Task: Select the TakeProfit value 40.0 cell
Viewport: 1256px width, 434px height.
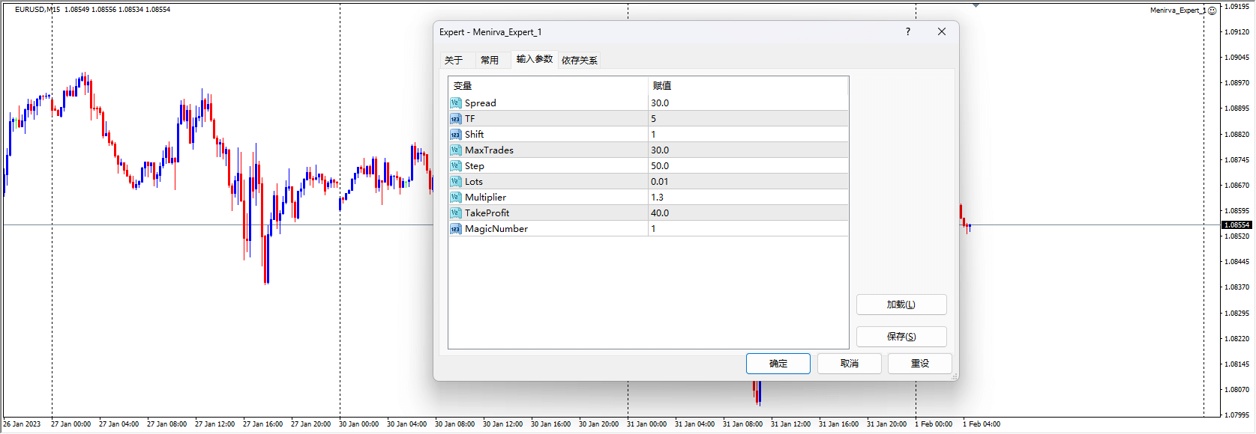Action: [748, 213]
